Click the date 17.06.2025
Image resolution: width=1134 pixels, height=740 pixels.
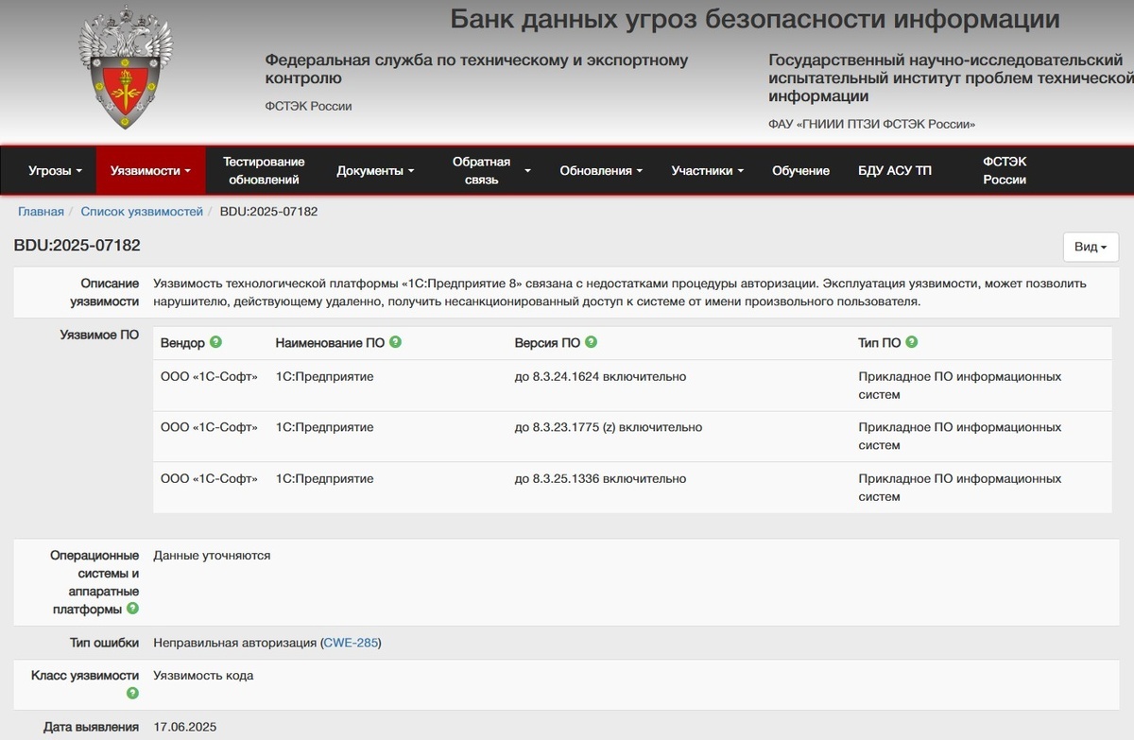(185, 727)
